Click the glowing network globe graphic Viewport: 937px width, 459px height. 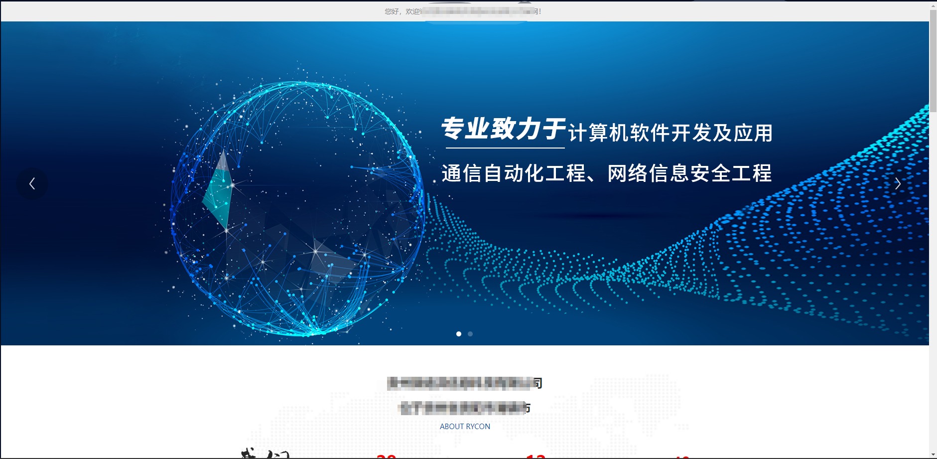tap(297, 209)
